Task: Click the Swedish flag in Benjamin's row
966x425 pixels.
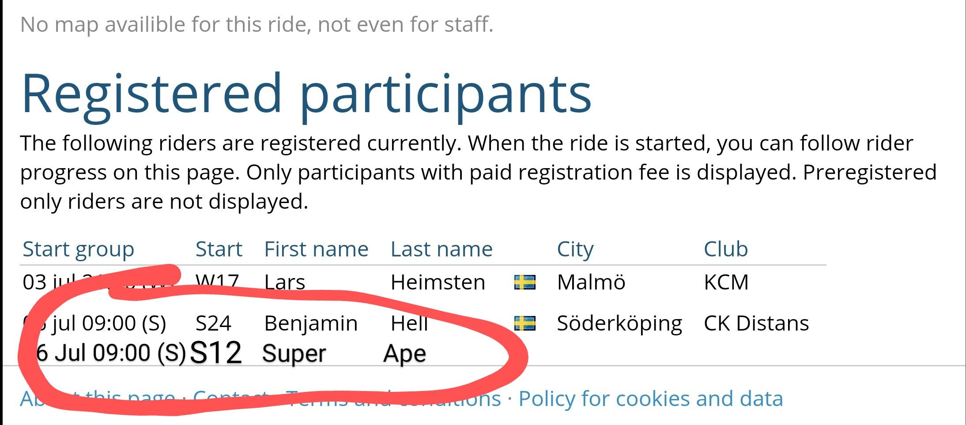Action: 525,323
